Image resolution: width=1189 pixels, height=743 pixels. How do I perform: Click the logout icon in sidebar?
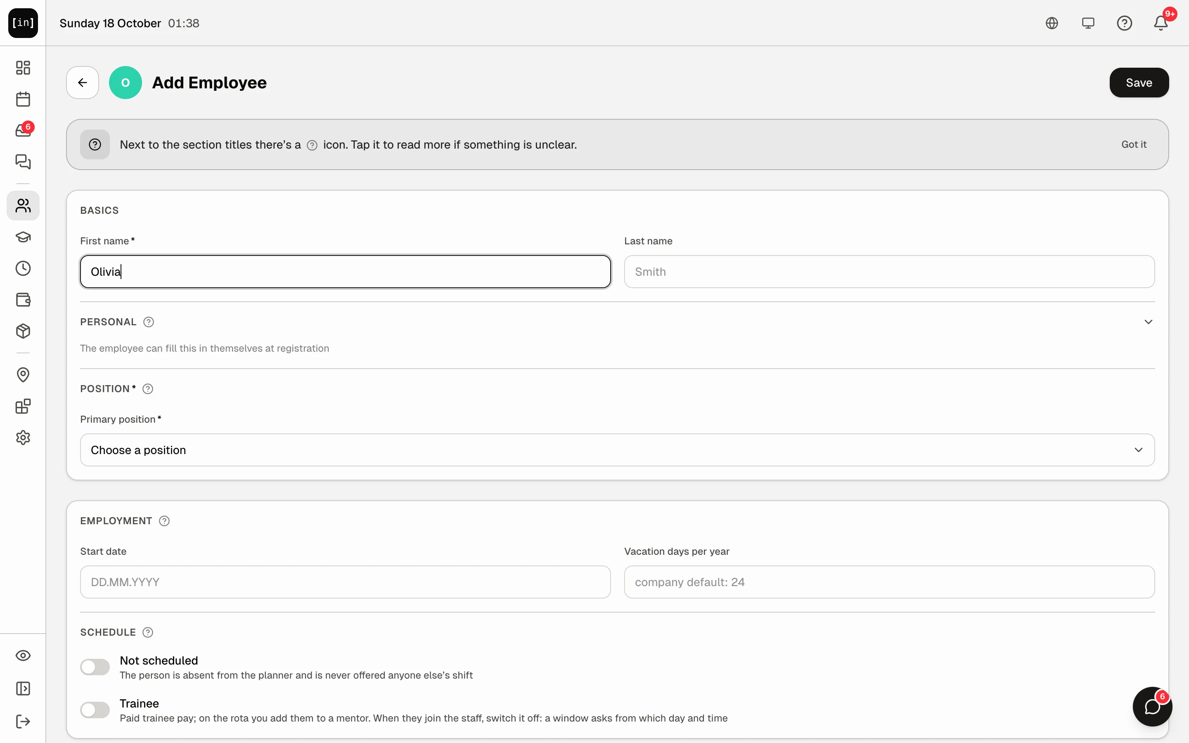(x=23, y=722)
